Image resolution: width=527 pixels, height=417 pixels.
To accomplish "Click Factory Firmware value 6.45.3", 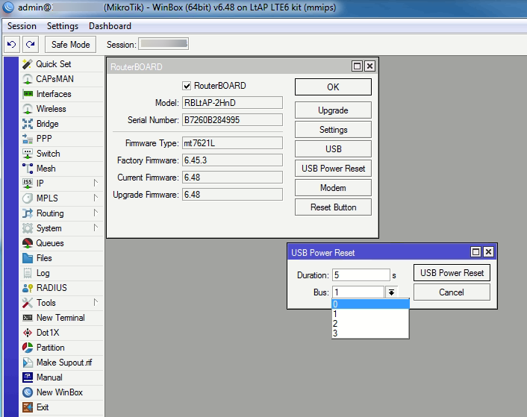I will point(232,160).
